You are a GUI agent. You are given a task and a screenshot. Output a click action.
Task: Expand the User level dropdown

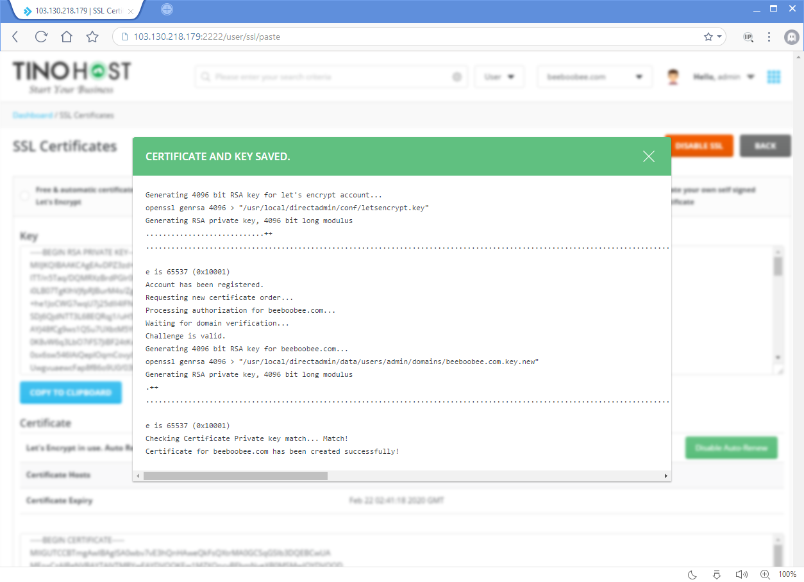499,77
